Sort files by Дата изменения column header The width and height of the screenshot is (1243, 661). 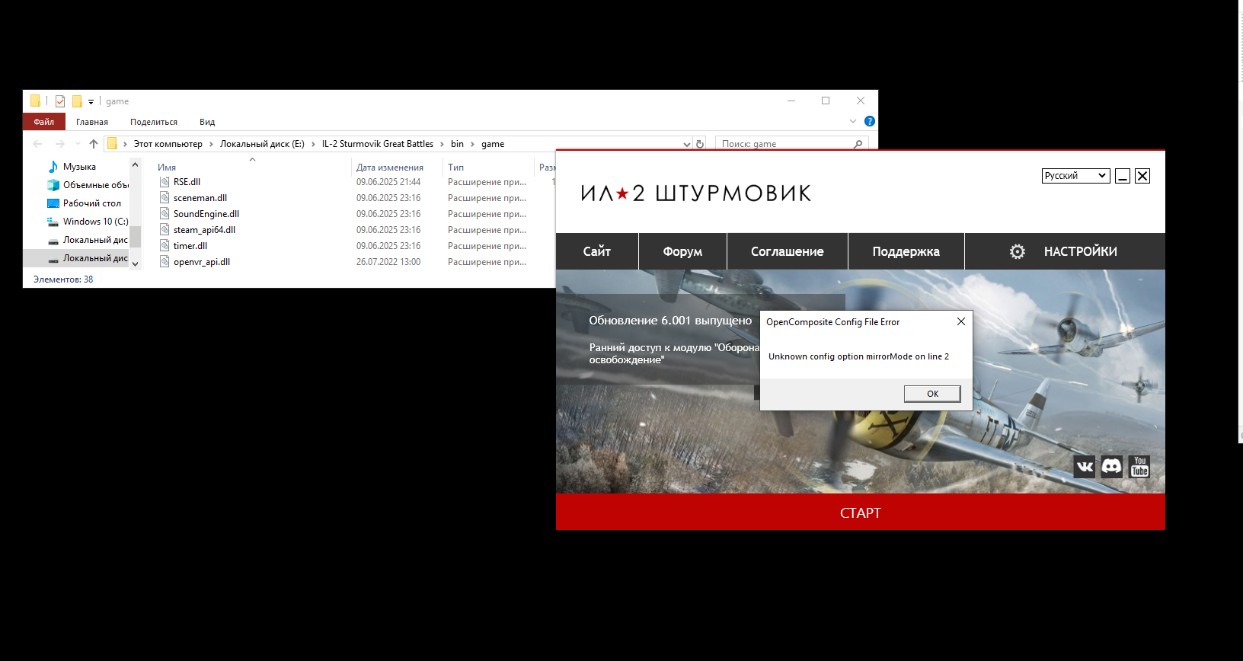click(390, 168)
